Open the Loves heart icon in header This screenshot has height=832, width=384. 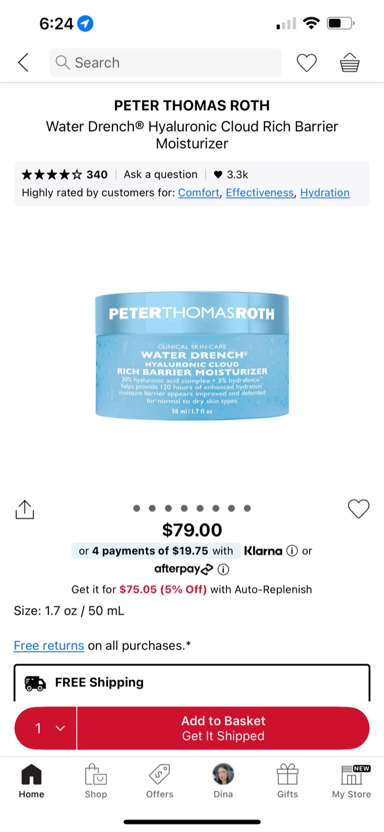point(307,62)
